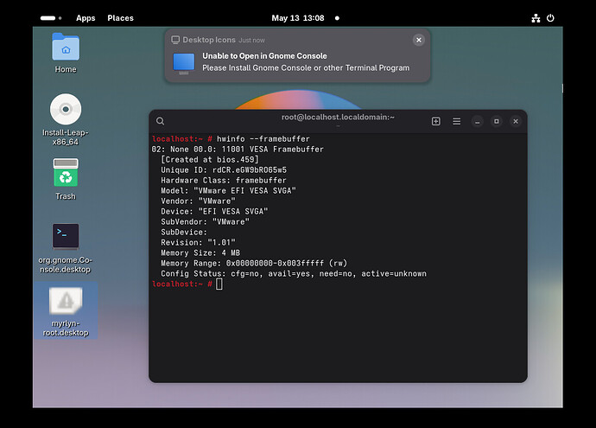
Task: Open the May 13 13:08 clock menu
Action: tap(298, 18)
